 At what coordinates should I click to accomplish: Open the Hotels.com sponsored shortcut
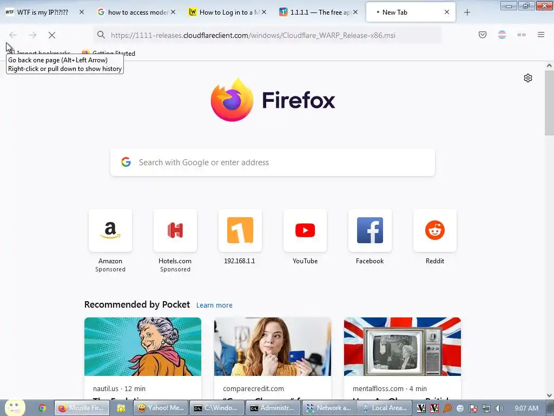point(175,230)
